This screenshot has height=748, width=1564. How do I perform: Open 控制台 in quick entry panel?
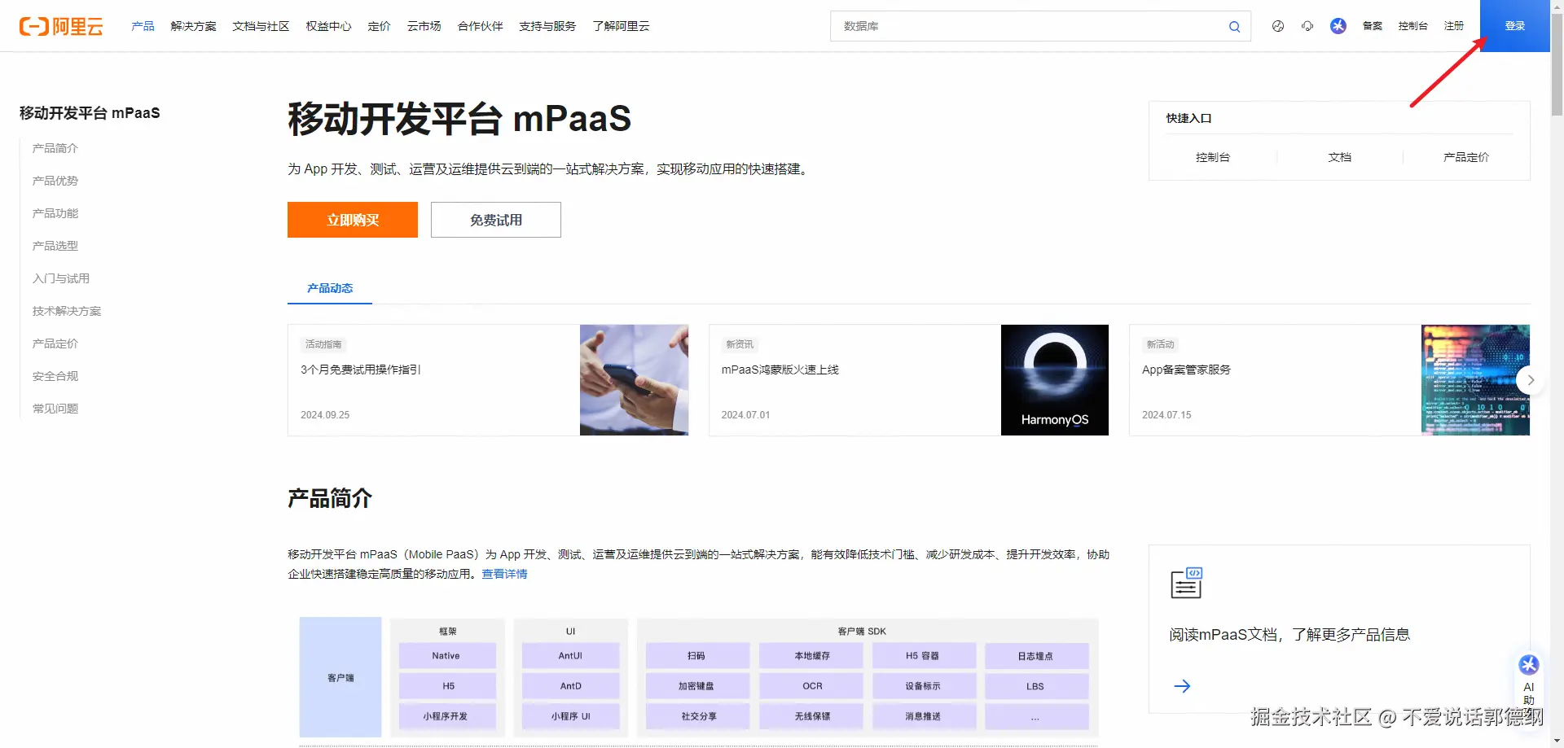click(x=1213, y=157)
